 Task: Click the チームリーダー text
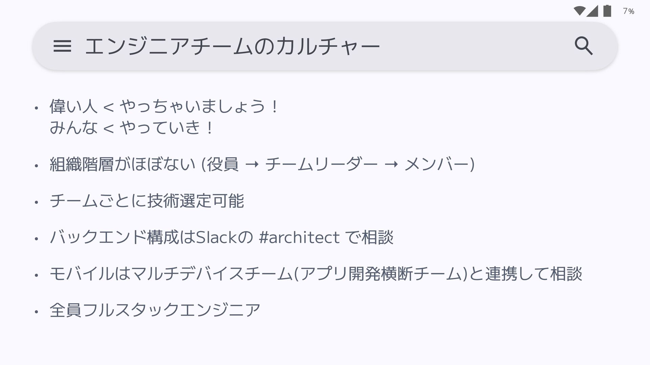click(x=321, y=165)
